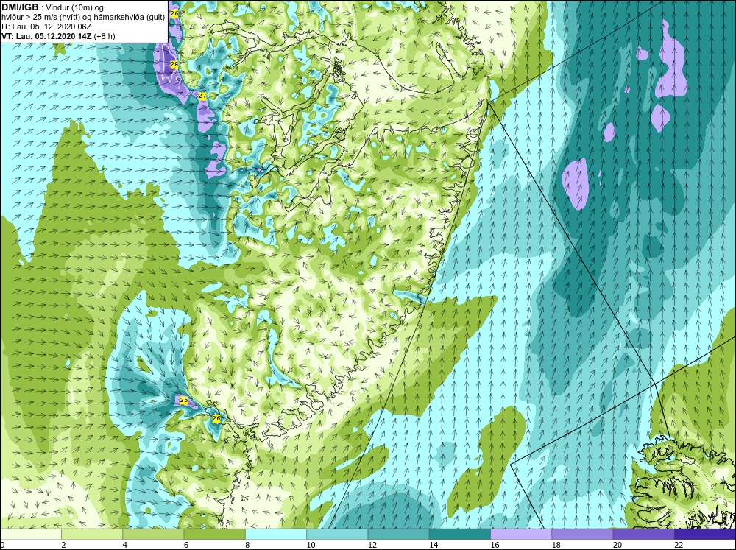
Task: Click the yellow gust marker labeled 25
Action: click(184, 401)
